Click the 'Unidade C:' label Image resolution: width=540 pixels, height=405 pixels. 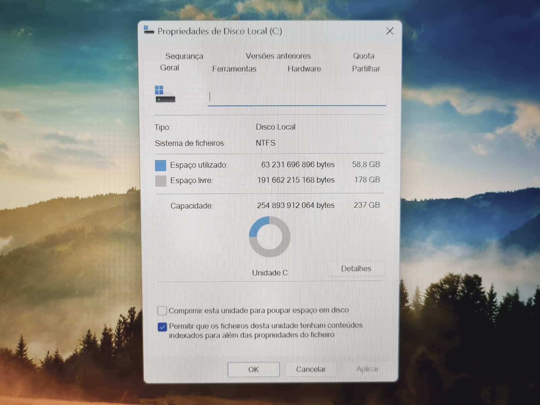point(271,273)
